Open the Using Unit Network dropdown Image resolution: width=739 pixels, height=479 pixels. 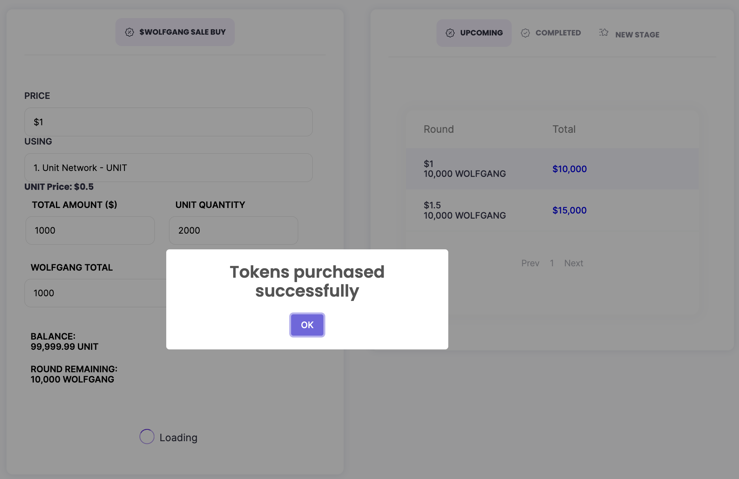click(x=169, y=168)
